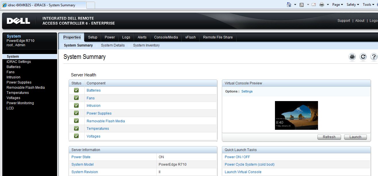Click the green status check for Temperatures
Viewport: 378px width, 176px height.
coord(76,128)
